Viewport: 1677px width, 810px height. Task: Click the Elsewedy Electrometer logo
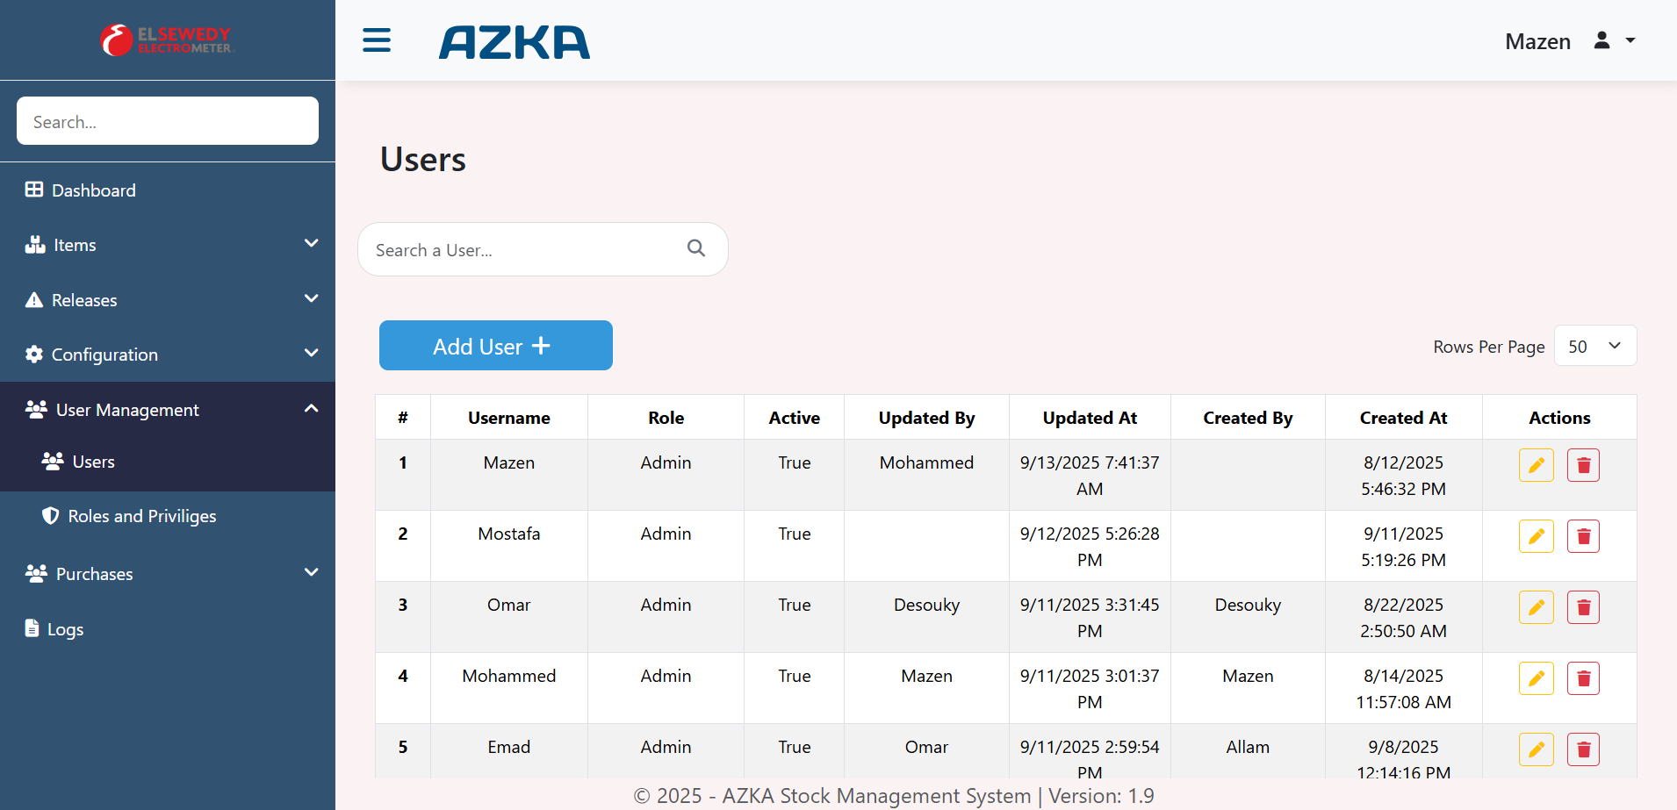click(x=167, y=40)
